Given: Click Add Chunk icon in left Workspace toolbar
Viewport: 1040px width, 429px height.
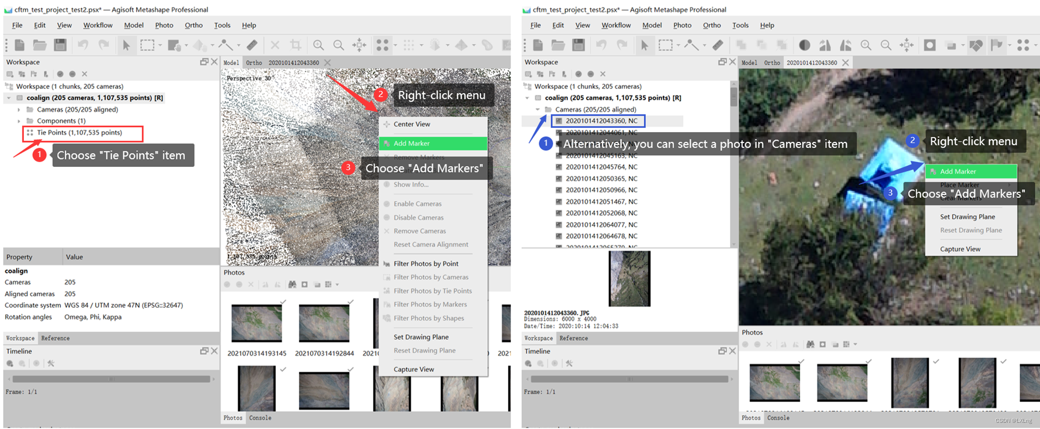Looking at the screenshot, I should [10, 74].
